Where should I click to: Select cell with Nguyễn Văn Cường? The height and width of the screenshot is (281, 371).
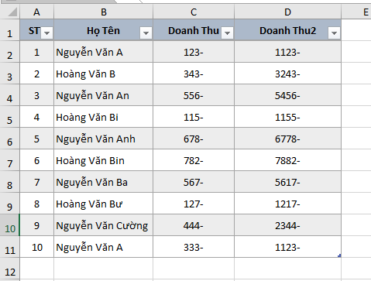click(x=104, y=225)
